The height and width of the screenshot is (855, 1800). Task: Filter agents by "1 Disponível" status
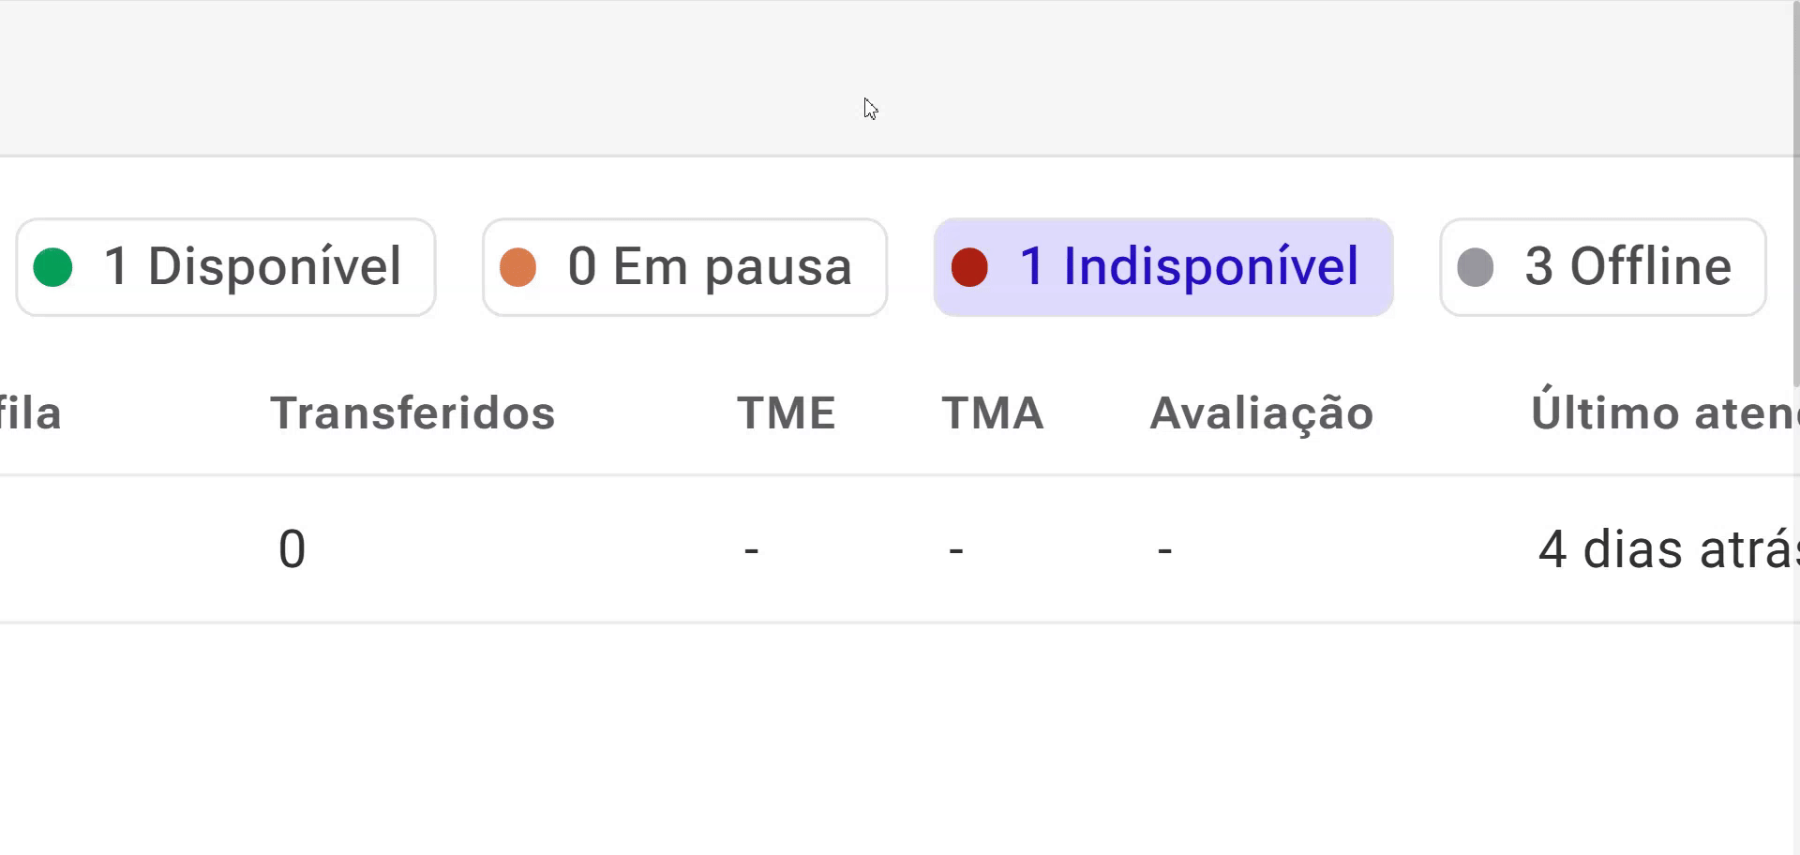pos(226,267)
